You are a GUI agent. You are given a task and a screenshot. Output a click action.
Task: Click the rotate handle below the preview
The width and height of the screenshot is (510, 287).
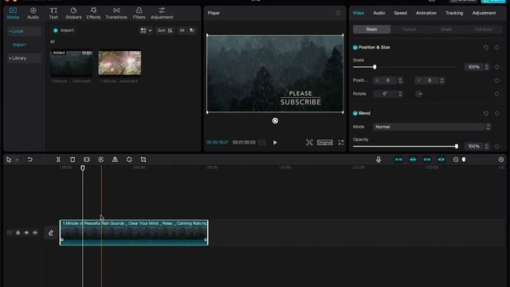[x=275, y=120]
